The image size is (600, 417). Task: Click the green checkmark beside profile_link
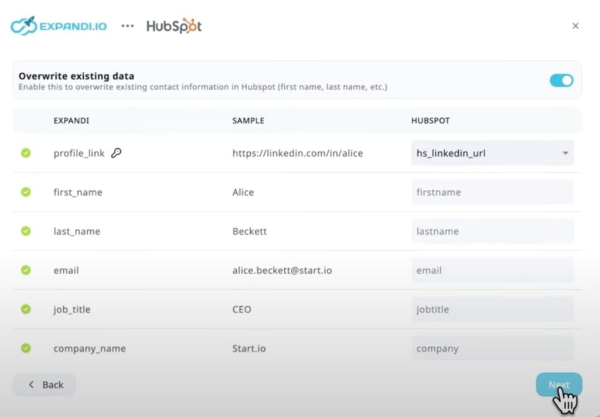pyautogui.click(x=26, y=153)
